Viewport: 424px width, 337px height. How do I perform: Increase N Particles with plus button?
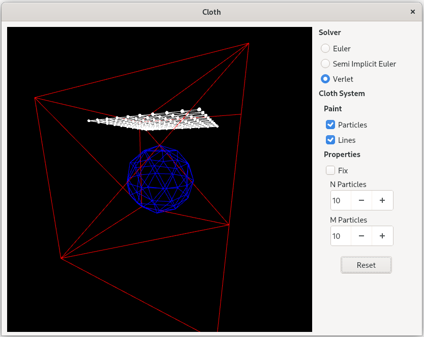pyautogui.click(x=382, y=200)
